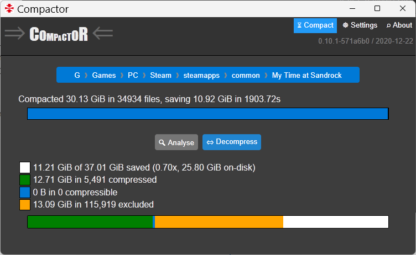Click the orange excluded legend swatch
The width and height of the screenshot is (416, 255).
point(25,205)
